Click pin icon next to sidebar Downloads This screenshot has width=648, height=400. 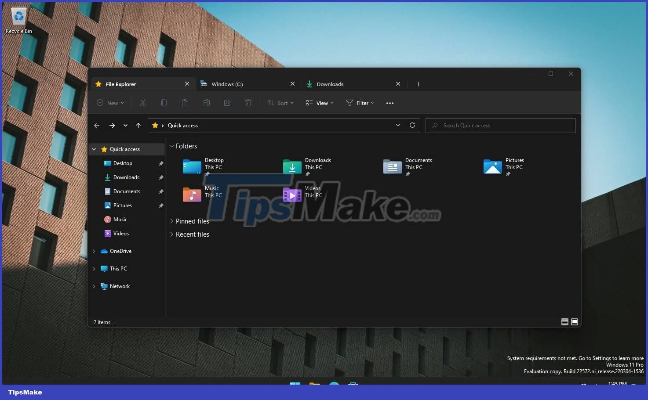coord(161,177)
